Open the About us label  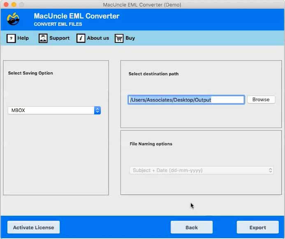point(98,38)
